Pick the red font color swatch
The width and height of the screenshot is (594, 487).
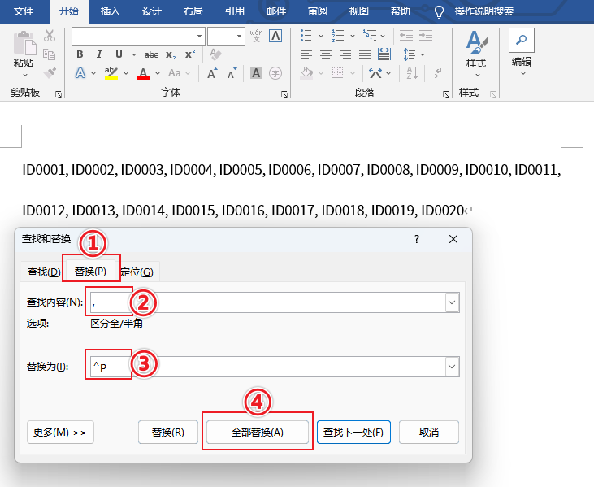[x=143, y=73]
